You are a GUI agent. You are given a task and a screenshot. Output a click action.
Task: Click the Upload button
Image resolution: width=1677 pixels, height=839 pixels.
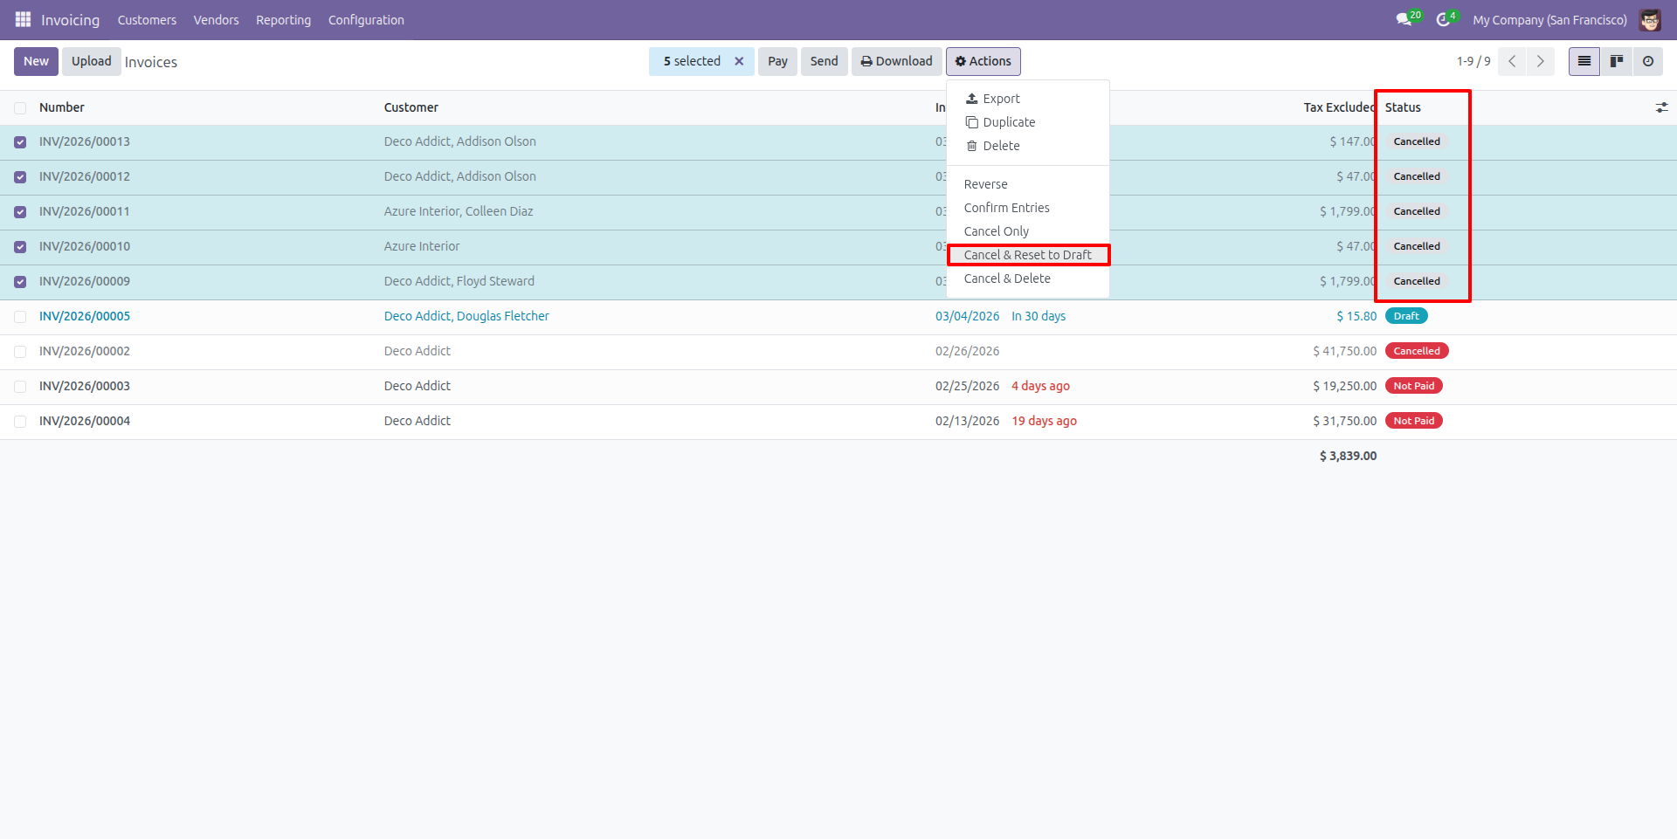point(91,61)
